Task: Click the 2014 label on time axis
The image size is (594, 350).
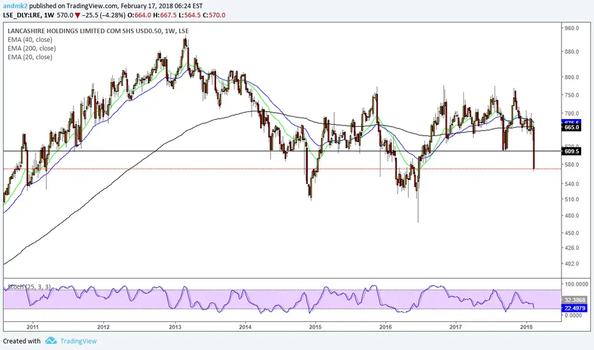Action: [x=245, y=327]
